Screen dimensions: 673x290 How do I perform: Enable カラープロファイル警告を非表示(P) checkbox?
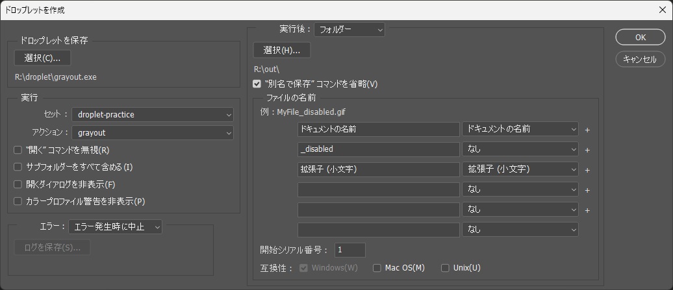(18, 201)
